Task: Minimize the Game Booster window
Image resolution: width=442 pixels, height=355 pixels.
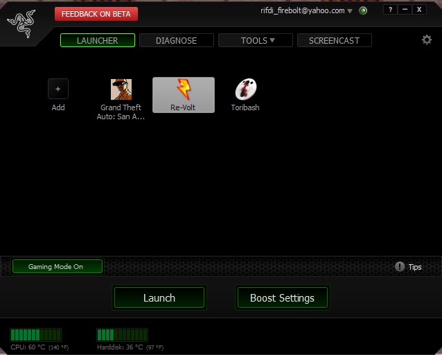Action: [405, 10]
